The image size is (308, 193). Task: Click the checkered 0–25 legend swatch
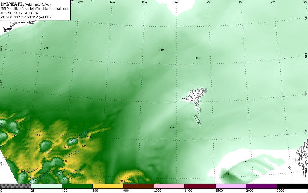[x=15, y=186]
